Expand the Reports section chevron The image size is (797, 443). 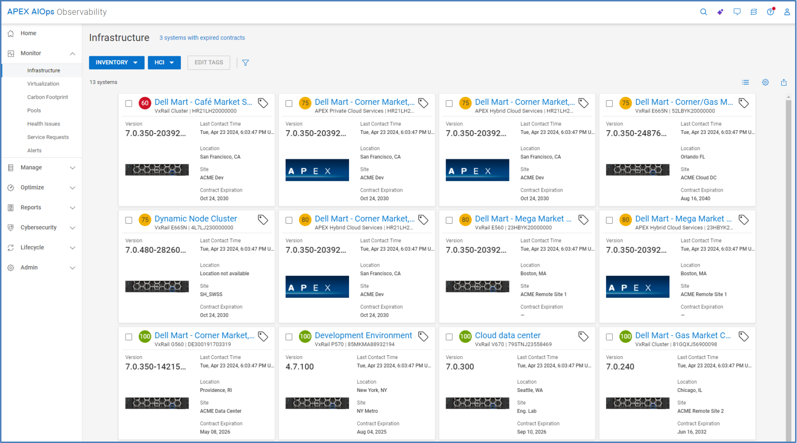click(73, 208)
